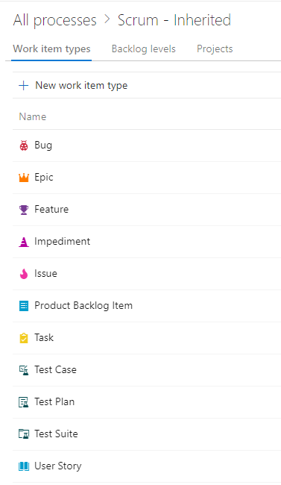Click the orange Epic crown icon
Screen dimensions: 281x485
24,178
